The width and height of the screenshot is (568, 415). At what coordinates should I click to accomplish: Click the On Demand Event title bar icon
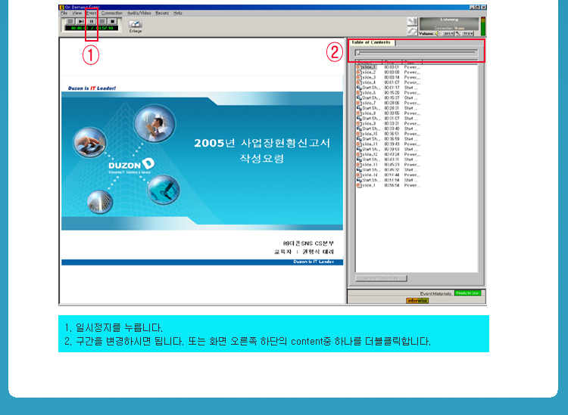tap(61, 8)
